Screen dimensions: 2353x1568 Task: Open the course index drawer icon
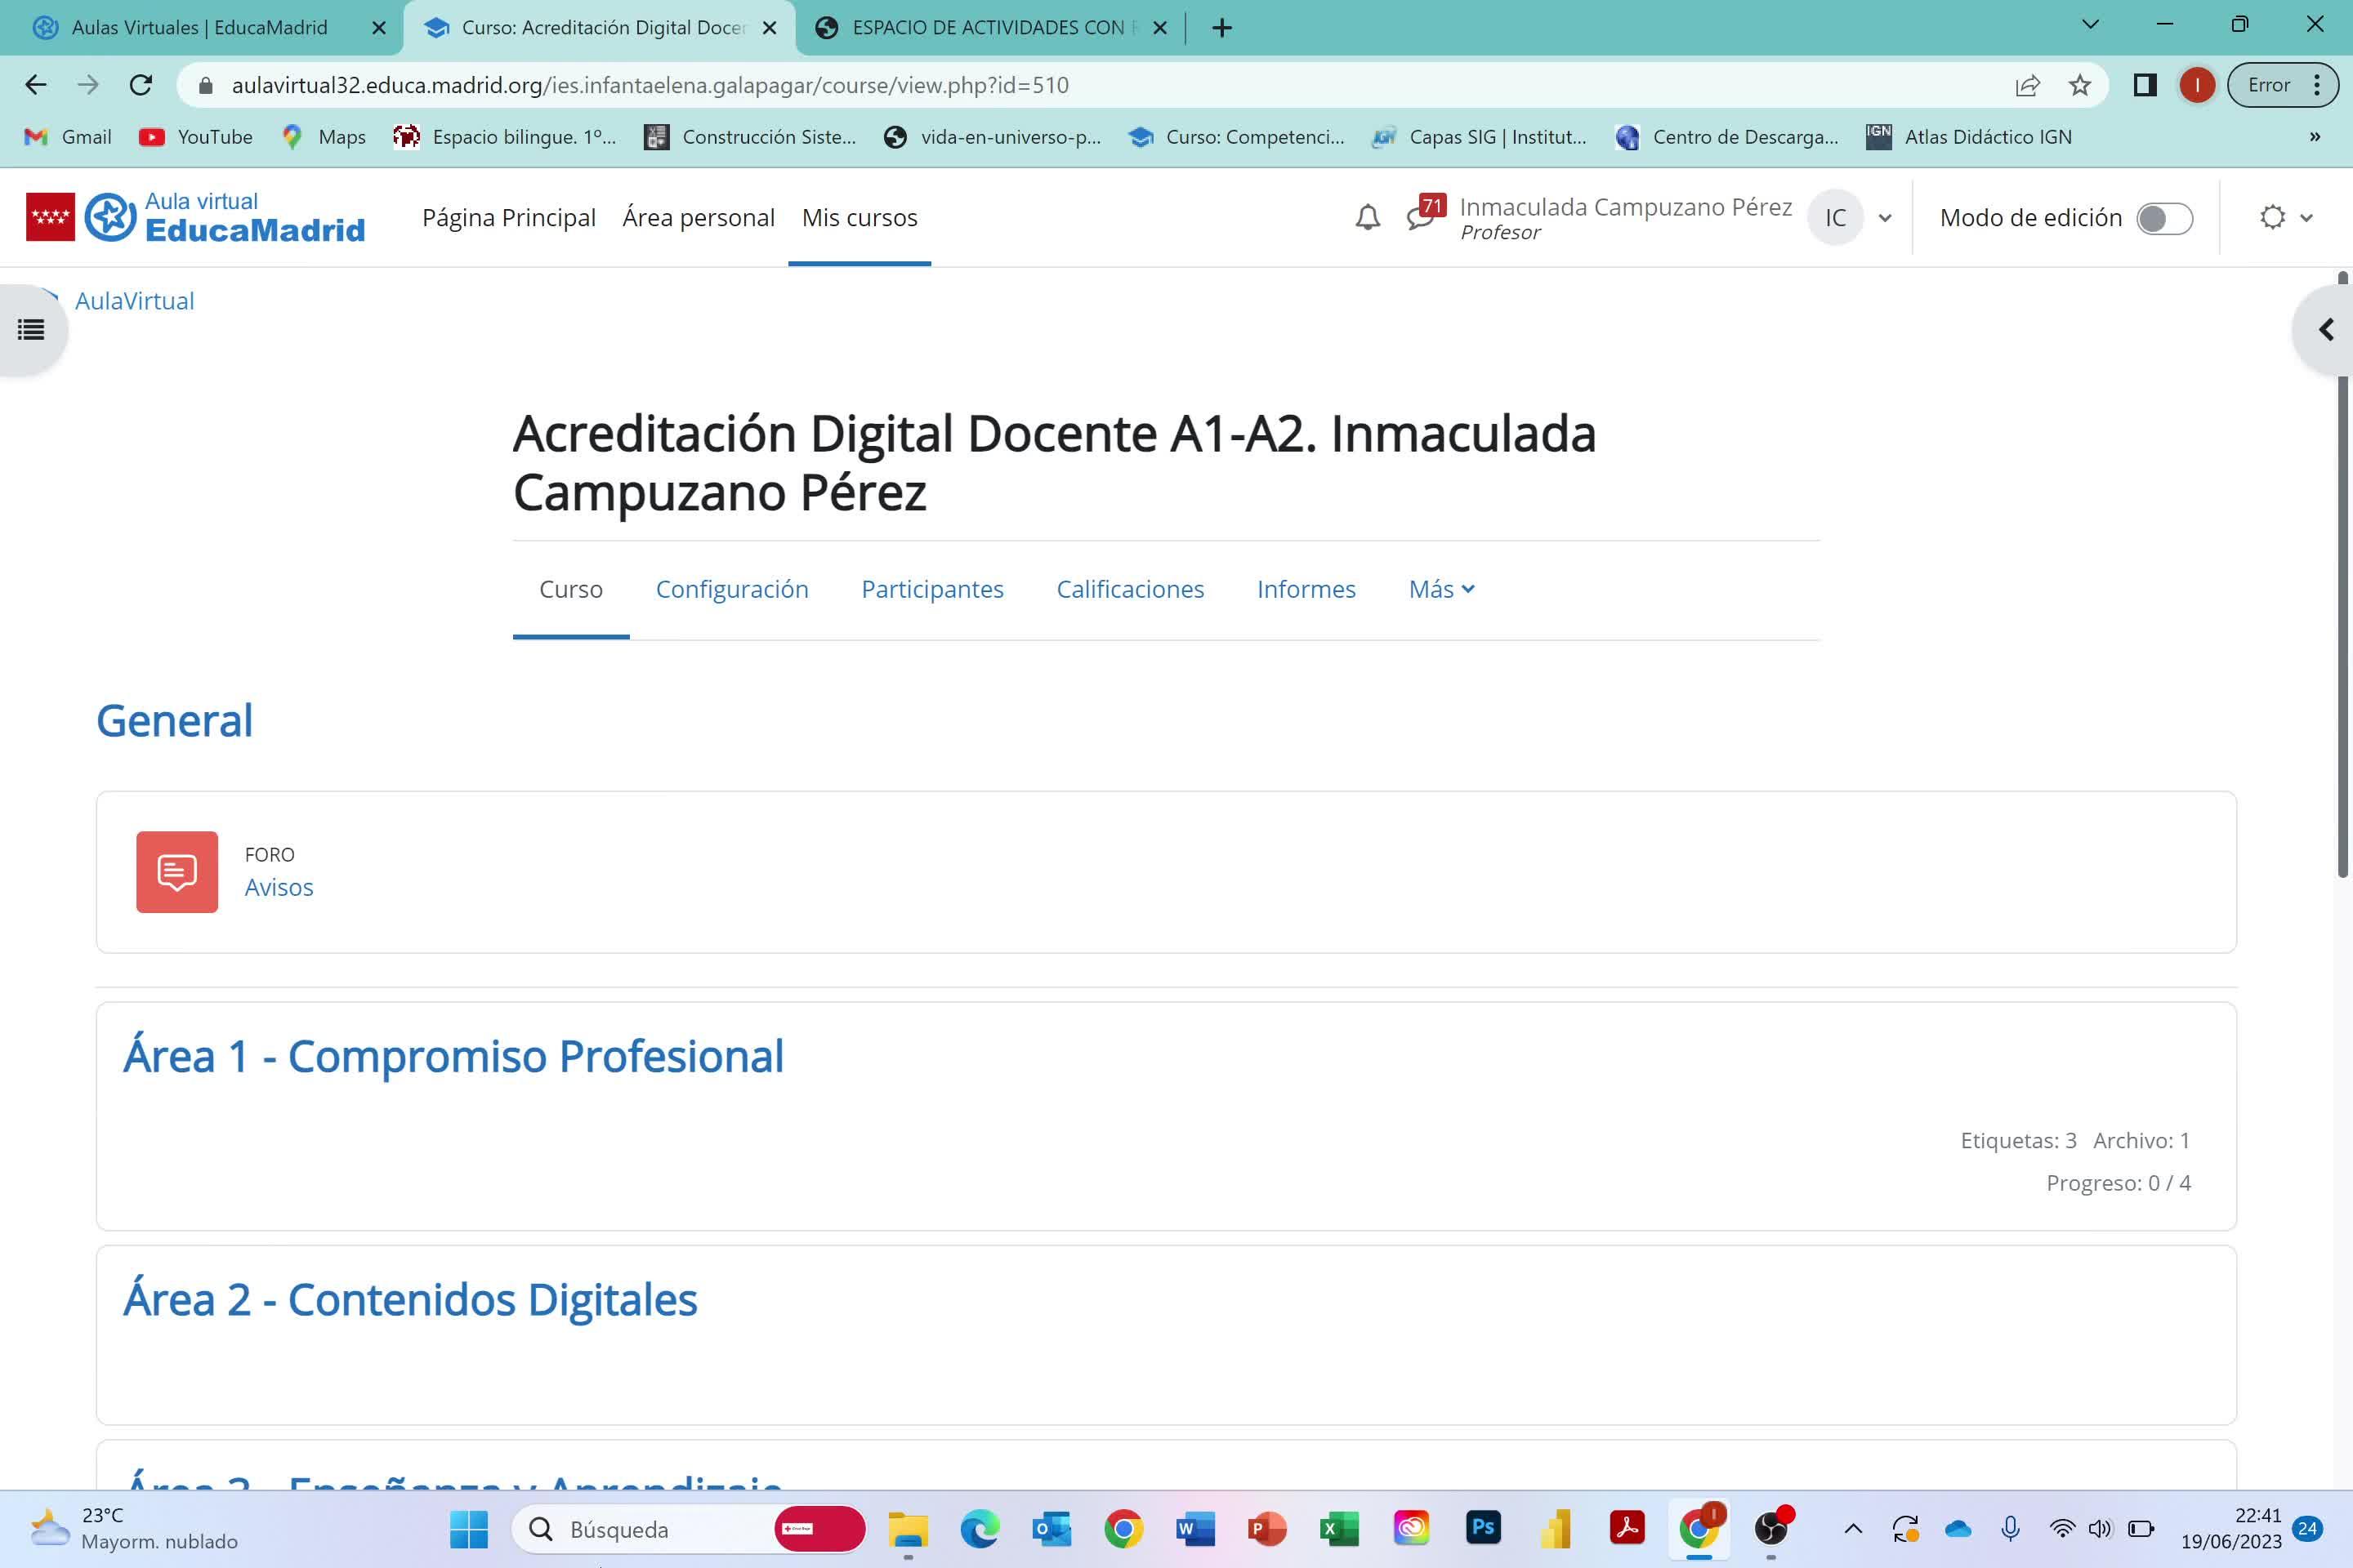(x=31, y=329)
